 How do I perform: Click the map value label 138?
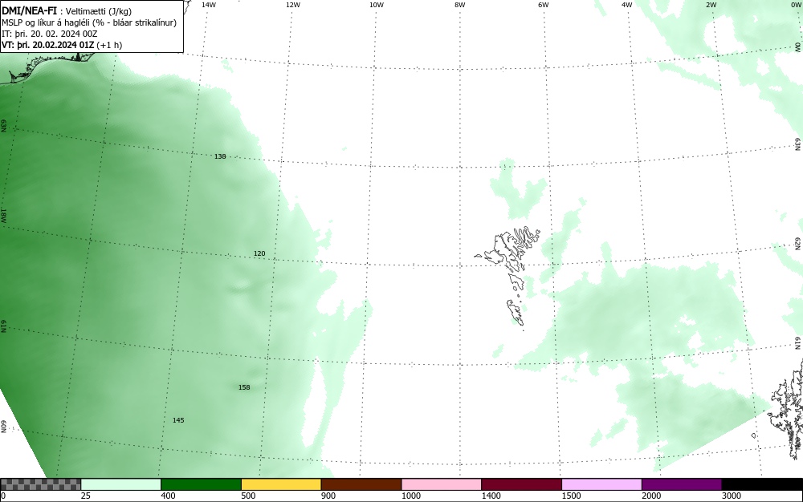[220, 156]
